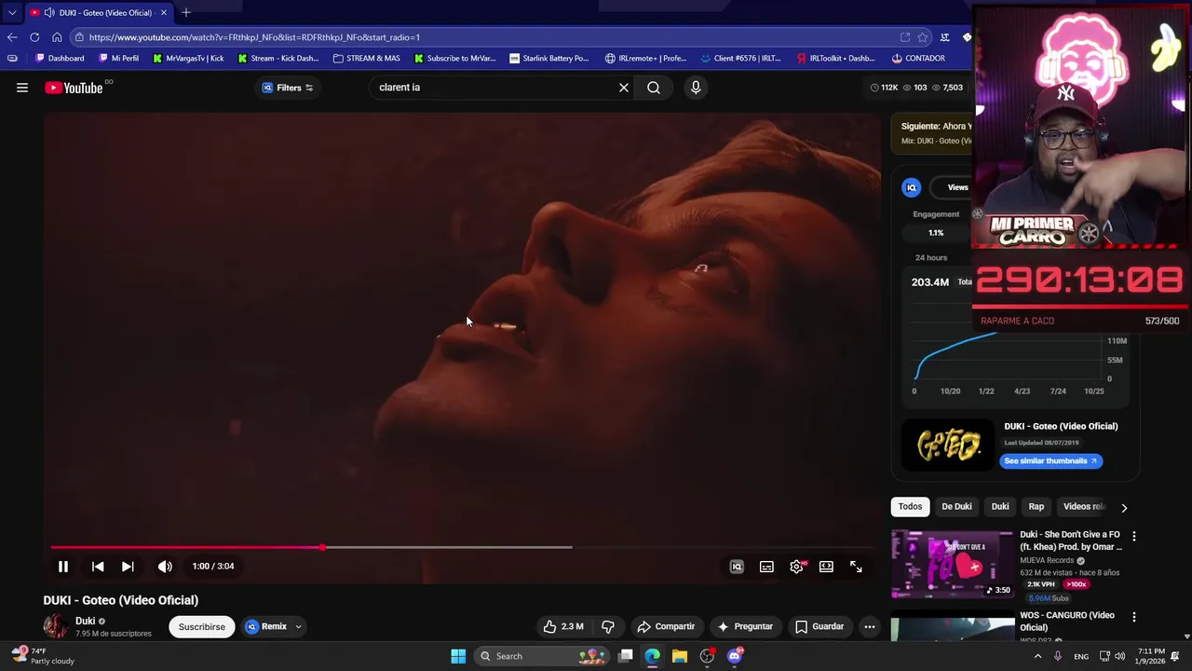This screenshot has width=1192, height=671.
Task: Start voice search with the microphone icon
Action: point(696,88)
